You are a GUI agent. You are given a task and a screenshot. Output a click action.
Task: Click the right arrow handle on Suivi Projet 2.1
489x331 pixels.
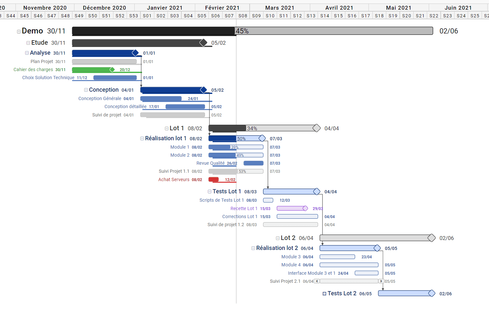(381, 281)
